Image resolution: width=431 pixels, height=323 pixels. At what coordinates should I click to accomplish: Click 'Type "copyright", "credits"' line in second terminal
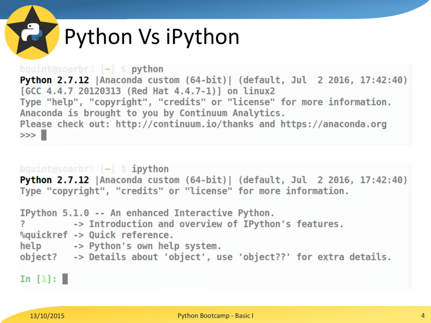click(184, 191)
